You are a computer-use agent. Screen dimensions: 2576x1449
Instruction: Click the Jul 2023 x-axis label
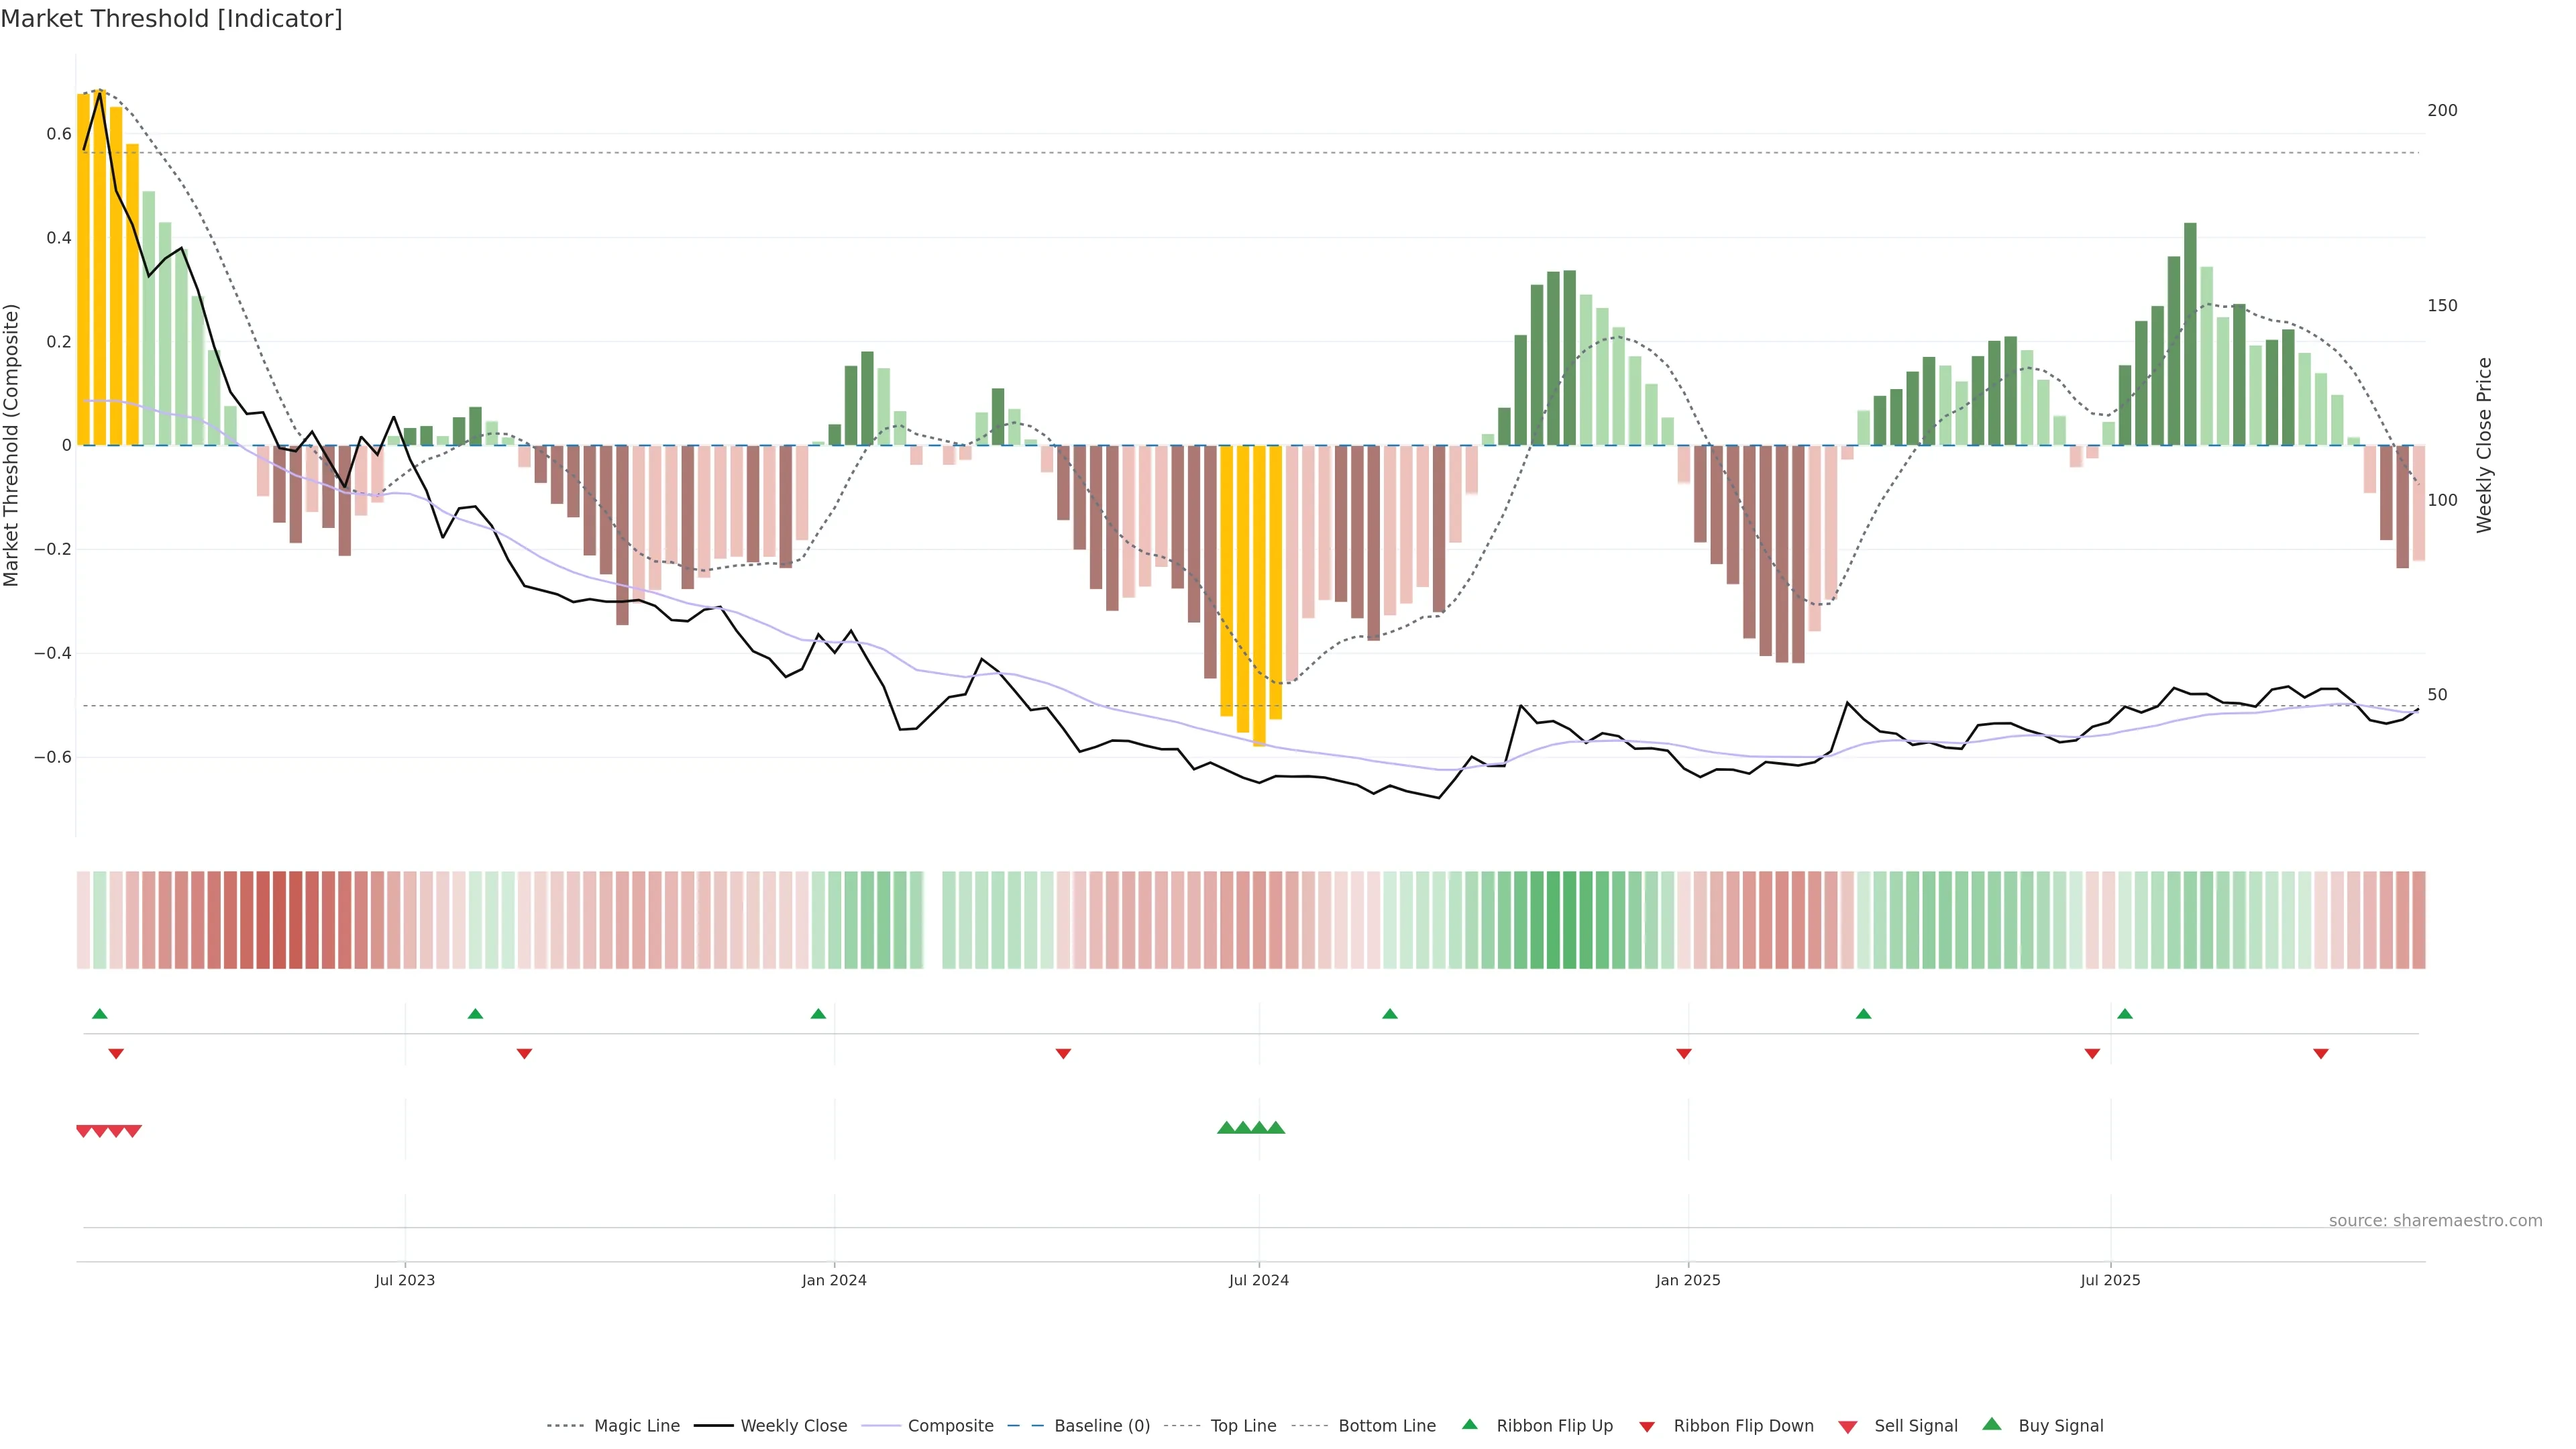click(x=404, y=1280)
